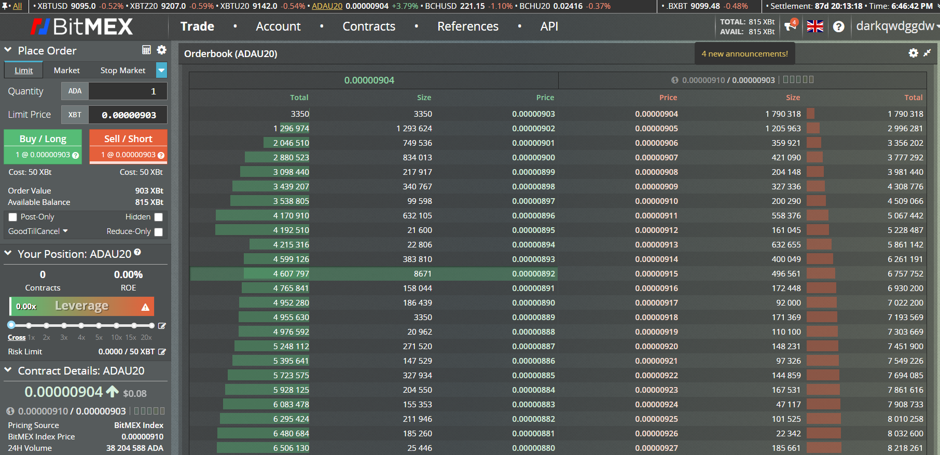Image resolution: width=940 pixels, height=455 pixels.
Task: Click green up arrow beside 0.00000904
Action: click(113, 391)
